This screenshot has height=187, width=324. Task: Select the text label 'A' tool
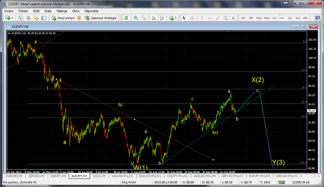(233, 18)
